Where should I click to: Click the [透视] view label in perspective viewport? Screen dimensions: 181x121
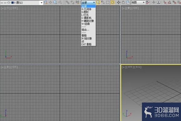coord(130,67)
